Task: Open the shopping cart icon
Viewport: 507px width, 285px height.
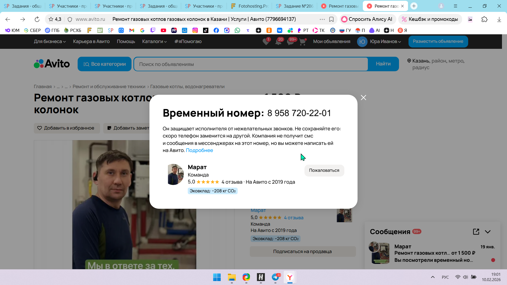Action: click(x=303, y=42)
